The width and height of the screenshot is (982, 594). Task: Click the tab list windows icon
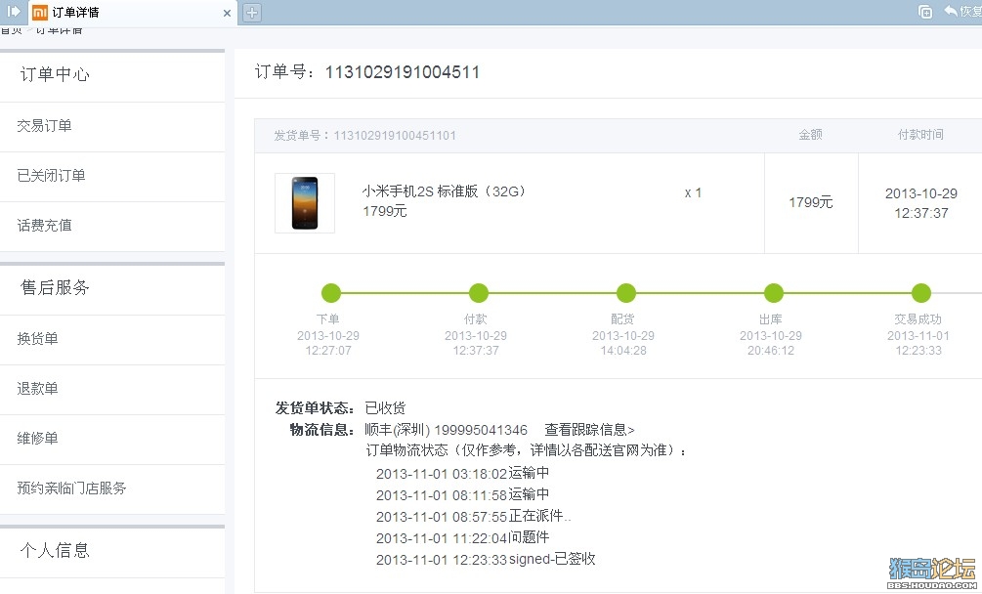[925, 12]
